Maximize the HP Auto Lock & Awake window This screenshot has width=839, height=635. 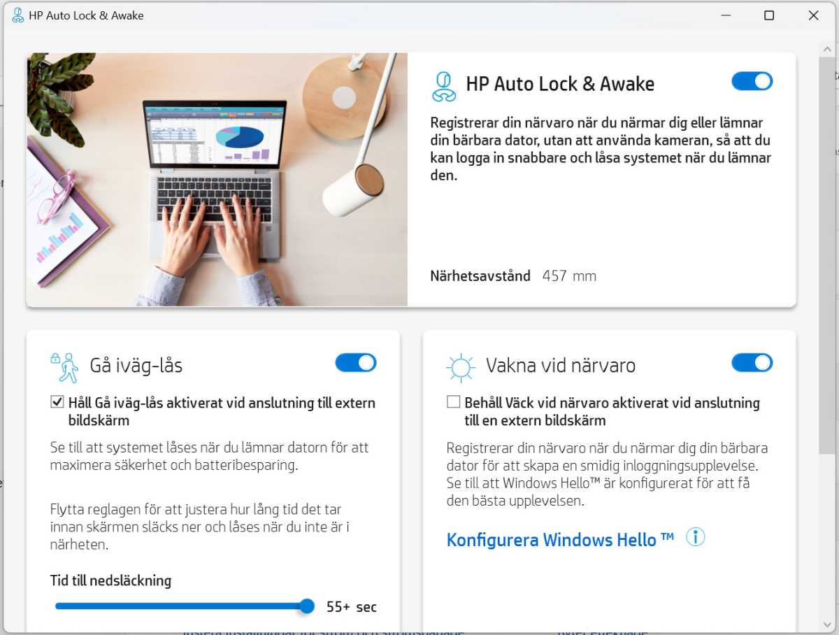tap(769, 15)
